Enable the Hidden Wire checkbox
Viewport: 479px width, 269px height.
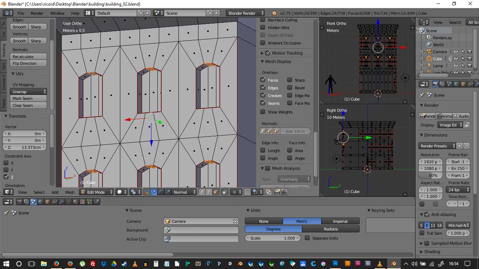pos(263,28)
